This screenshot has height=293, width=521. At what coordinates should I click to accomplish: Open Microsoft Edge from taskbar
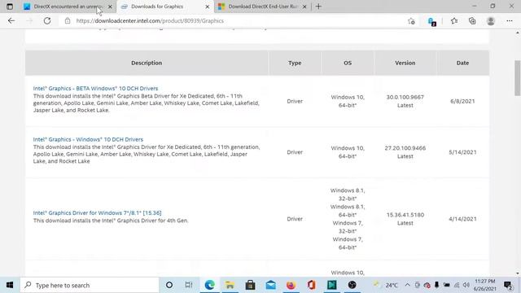(209, 285)
